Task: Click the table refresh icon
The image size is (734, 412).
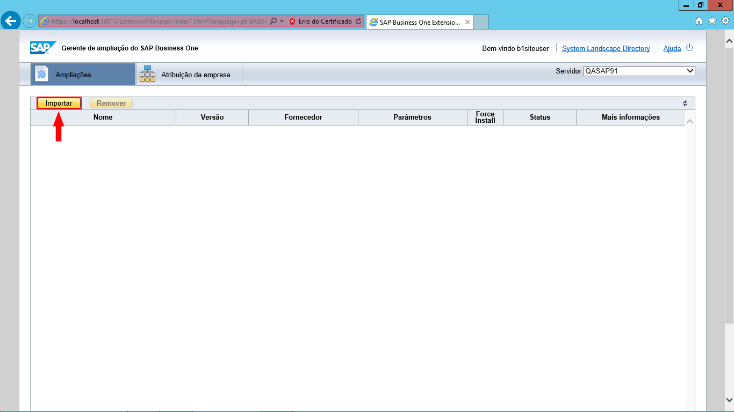Action: 685,104
